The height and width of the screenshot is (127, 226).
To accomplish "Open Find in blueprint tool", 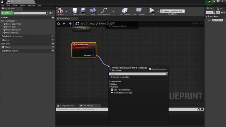I will pyautogui.click(x=93, y=12).
